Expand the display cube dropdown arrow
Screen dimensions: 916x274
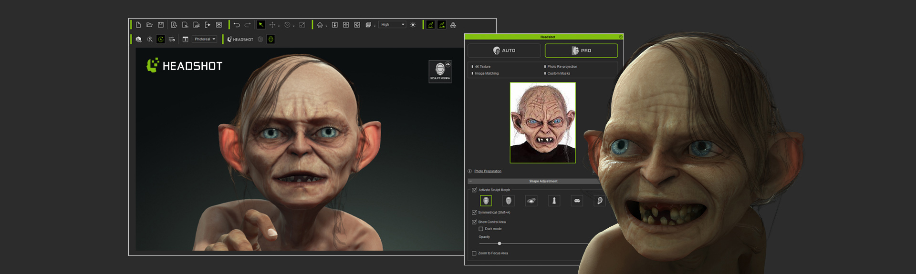pos(375,26)
